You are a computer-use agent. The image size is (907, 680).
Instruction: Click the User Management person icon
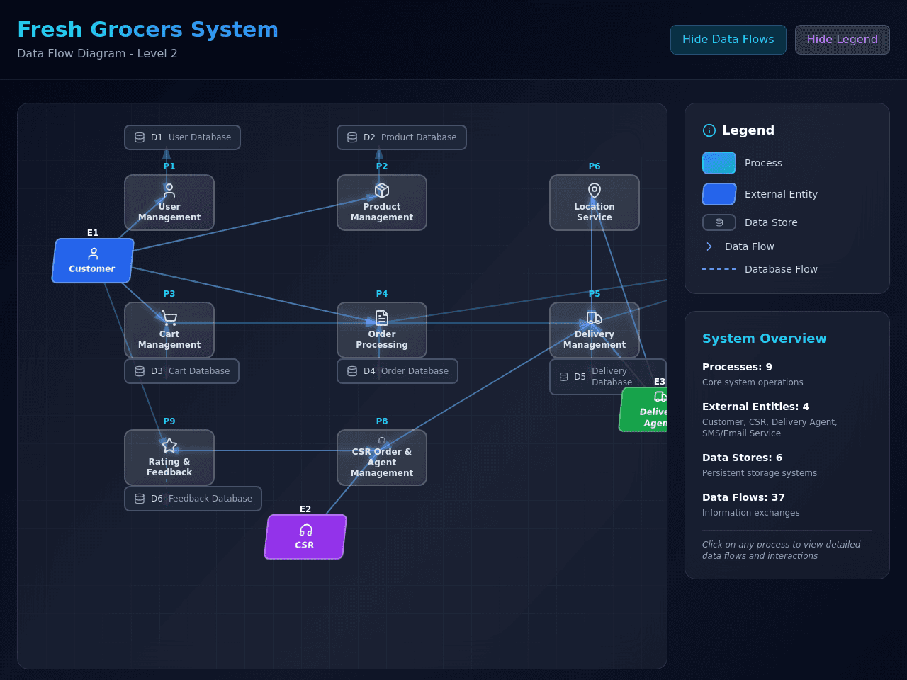click(x=169, y=191)
